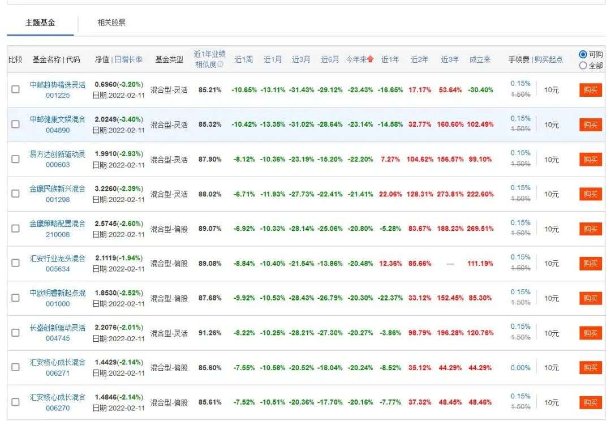Choose the 全部 radio option
611x421 pixels.
[x=583, y=66]
